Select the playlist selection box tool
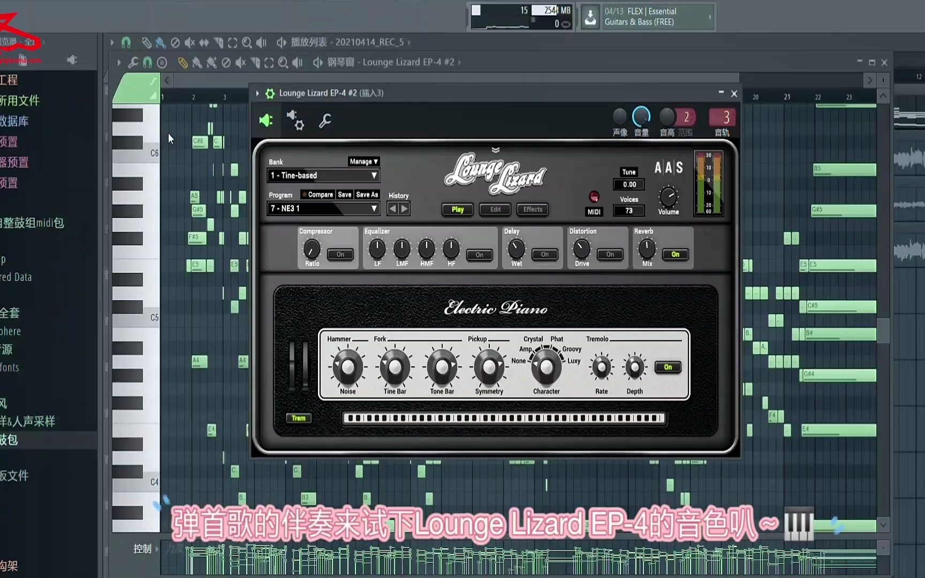 (232, 42)
